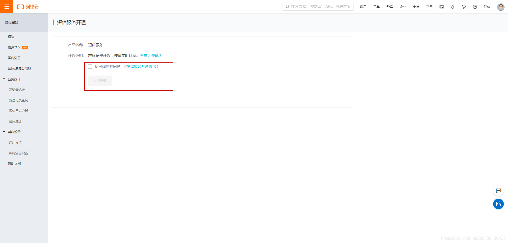
Task: Check the 我已阅读并同意 agreement checkbox
Action: (x=90, y=67)
